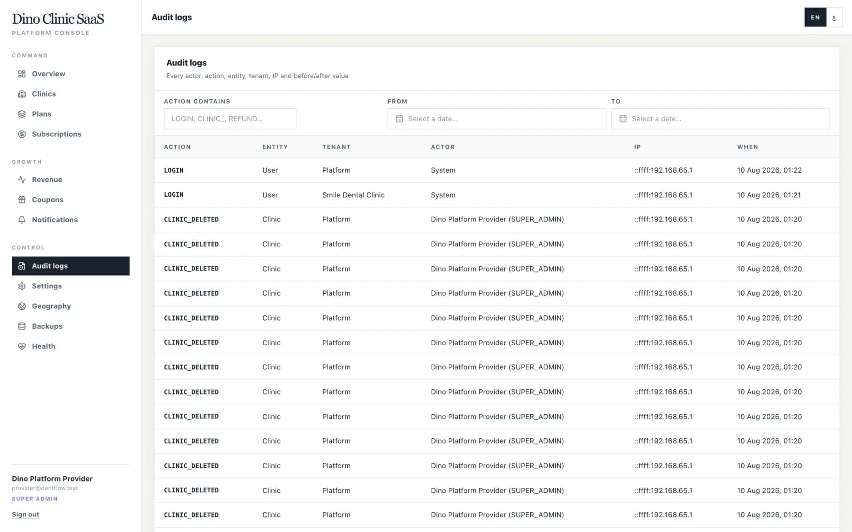
Task: Click the Overview grid icon in sidebar
Action: coord(22,74)
